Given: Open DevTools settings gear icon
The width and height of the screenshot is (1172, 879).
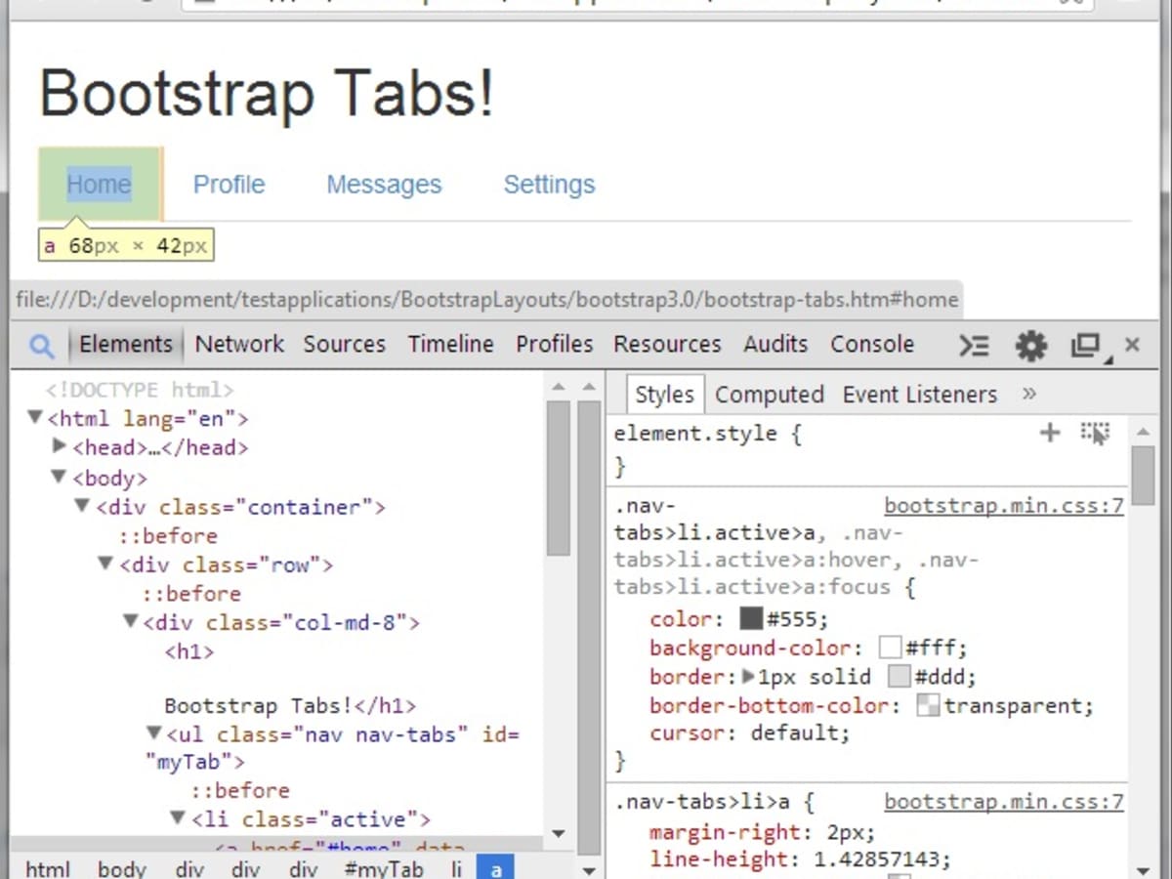Looking at the screenshot, I should [1030, 345].
